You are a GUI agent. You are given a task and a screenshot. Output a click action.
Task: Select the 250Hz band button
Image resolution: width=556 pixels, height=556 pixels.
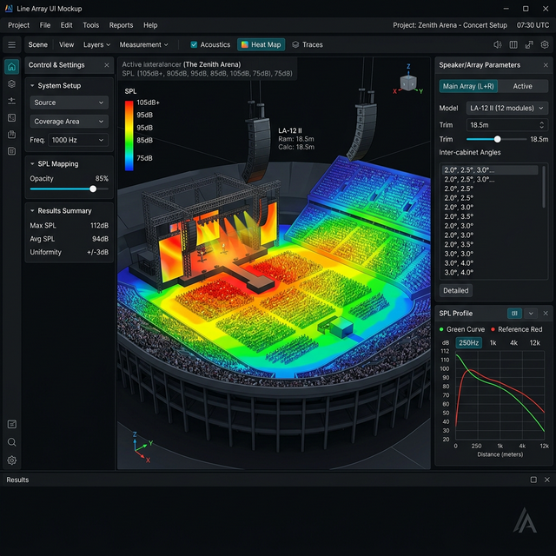(468, 342)
